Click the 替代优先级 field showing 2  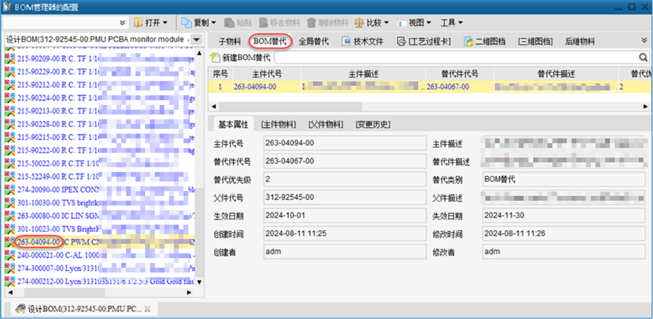(x=344, y=180)
